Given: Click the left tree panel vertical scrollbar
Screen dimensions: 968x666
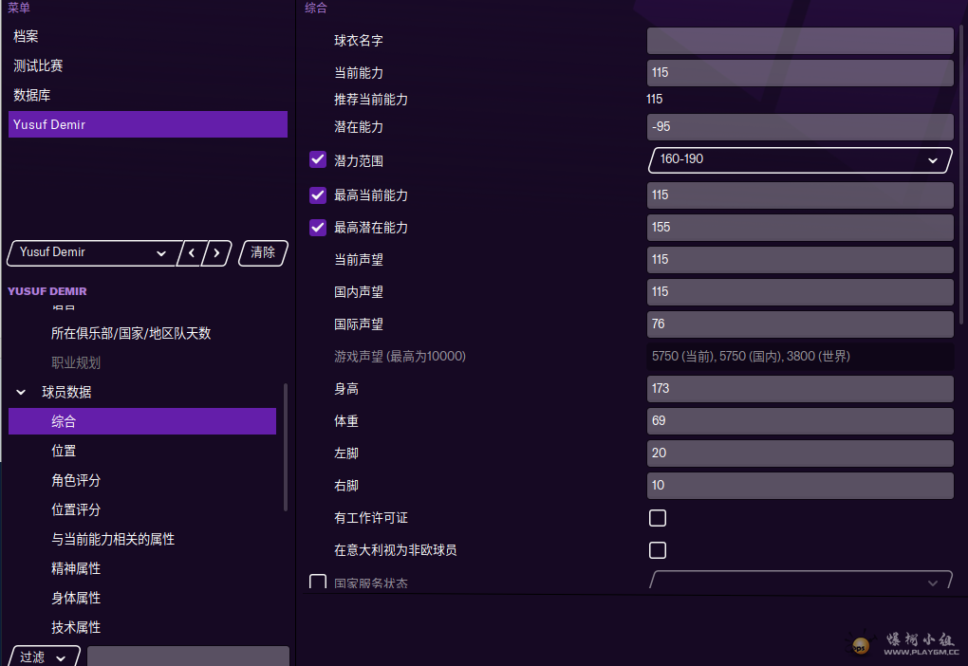Looking at the screenshot, I should pos(286,446).
